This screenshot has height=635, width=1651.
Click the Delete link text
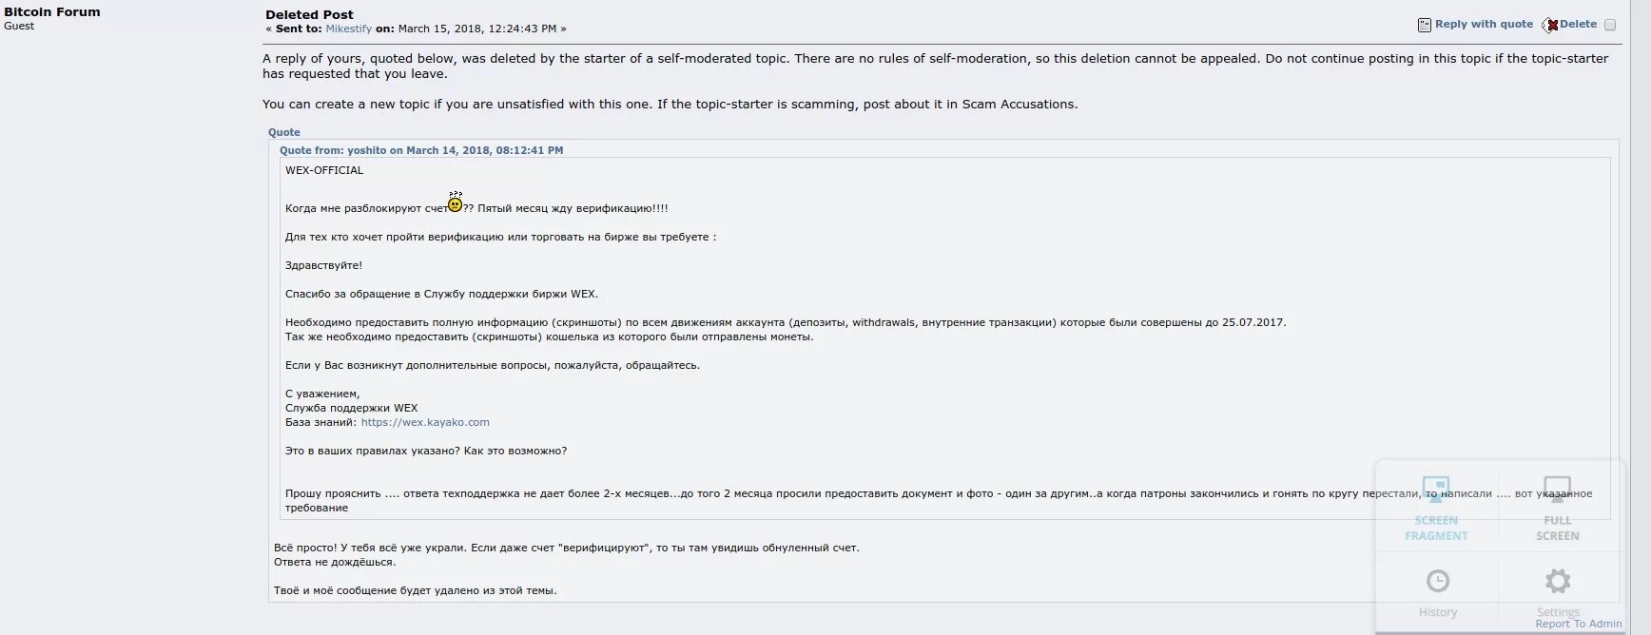tap(1578, 24)
